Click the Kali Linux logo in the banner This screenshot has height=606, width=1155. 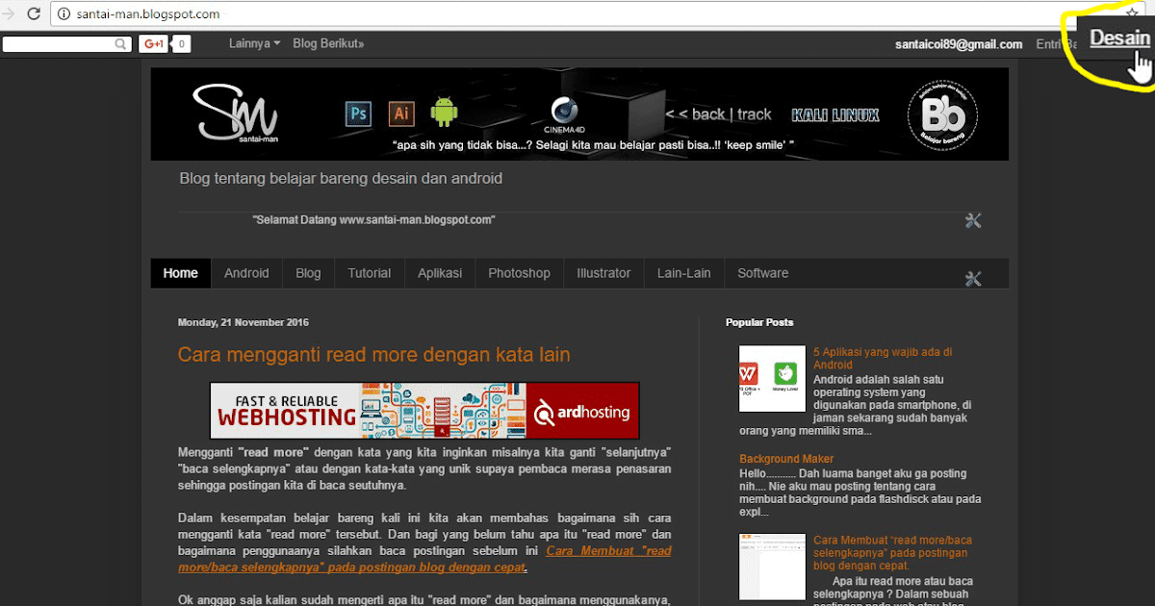(834, 114)
